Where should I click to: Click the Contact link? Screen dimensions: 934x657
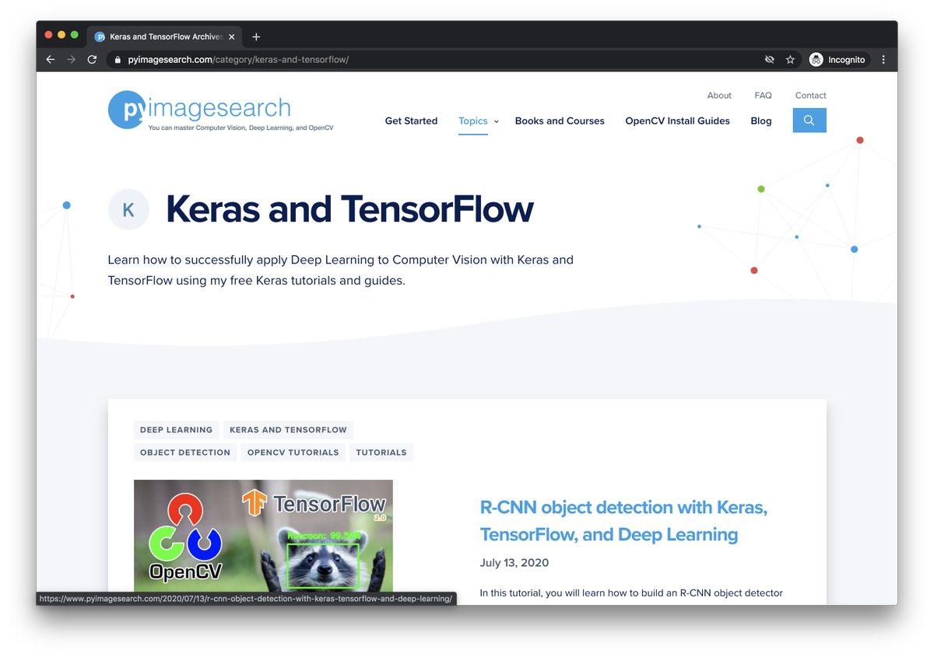tap(810, 96)
